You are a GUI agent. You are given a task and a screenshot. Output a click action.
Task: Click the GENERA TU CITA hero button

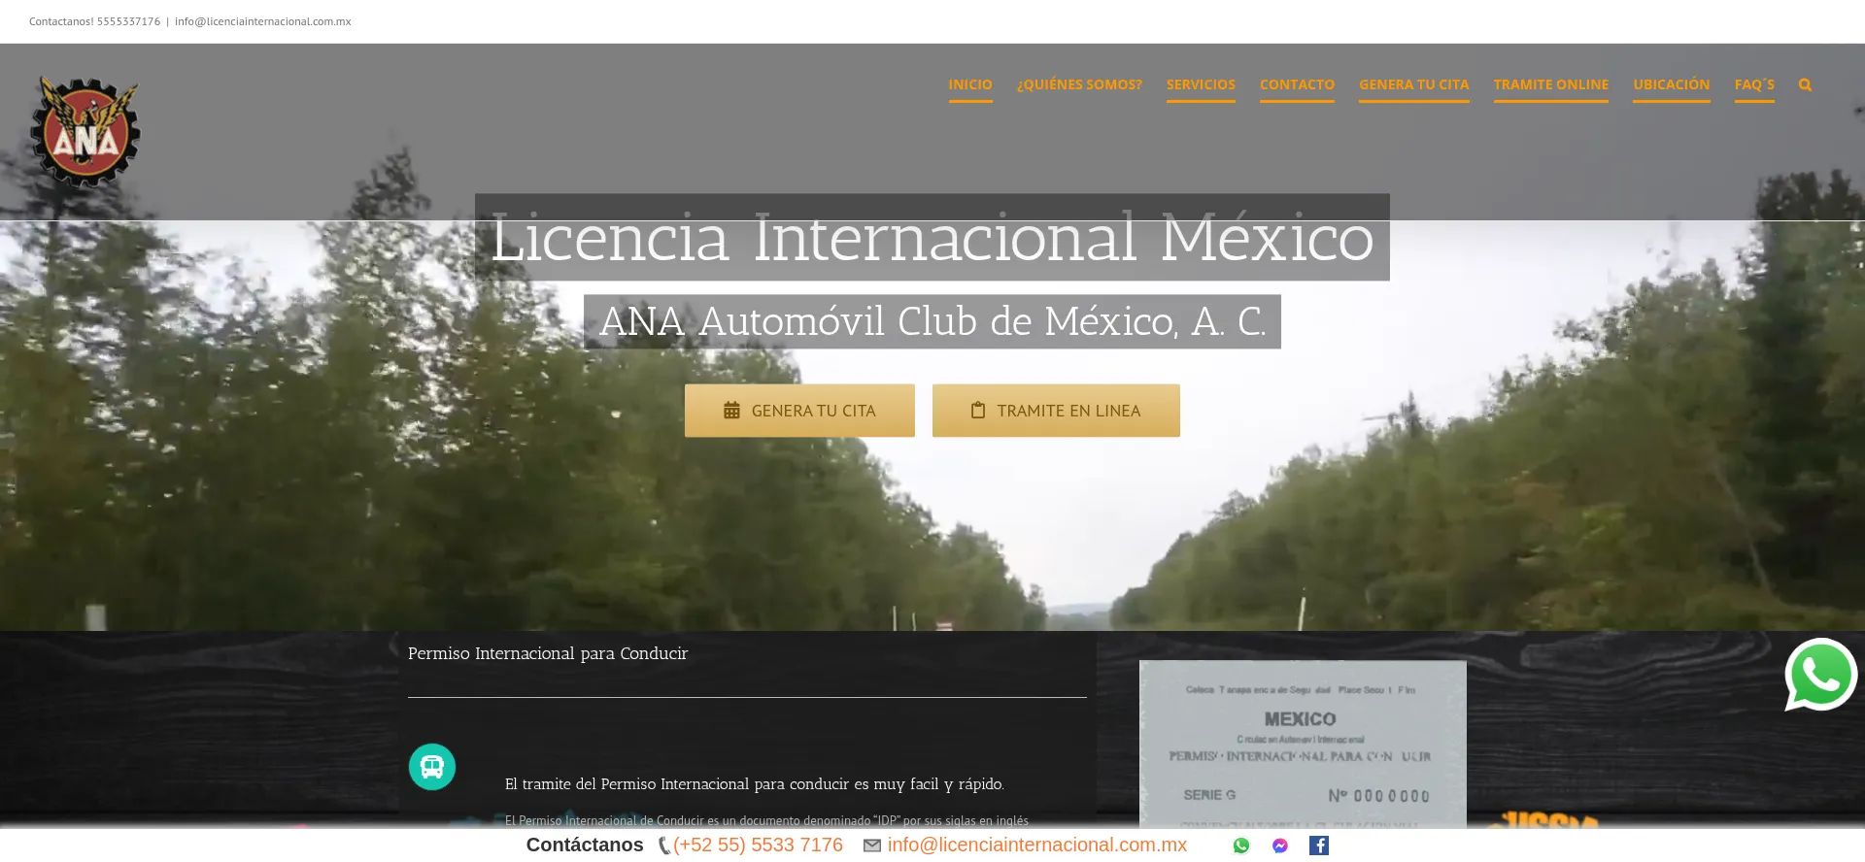pyautogui.click(x=799, y=411)
